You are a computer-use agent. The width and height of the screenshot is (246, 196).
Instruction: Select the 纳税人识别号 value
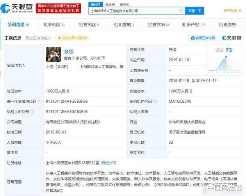pyautogui.click(x=67, y=112)
